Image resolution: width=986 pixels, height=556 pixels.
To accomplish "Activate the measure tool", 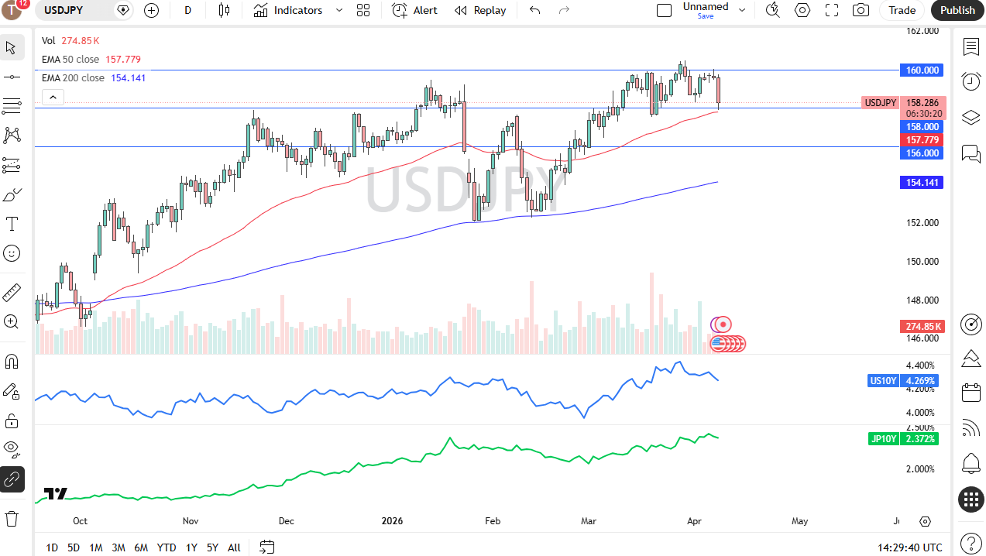I will coord(12,292).
